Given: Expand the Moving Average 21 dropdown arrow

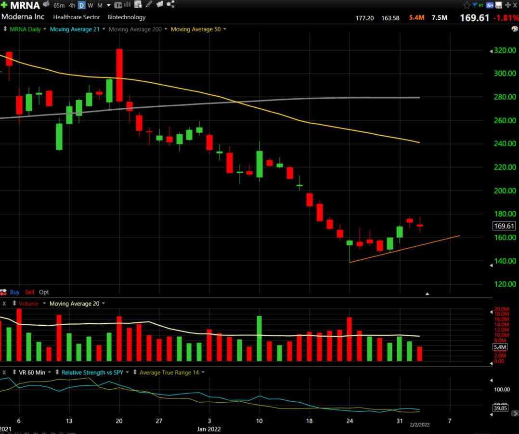Looking at the screenshot, I should tap(104, 29).
